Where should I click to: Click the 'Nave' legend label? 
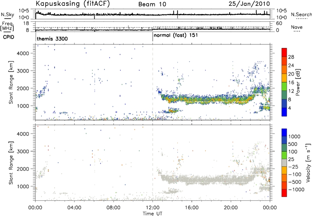(x=297, y=27)
